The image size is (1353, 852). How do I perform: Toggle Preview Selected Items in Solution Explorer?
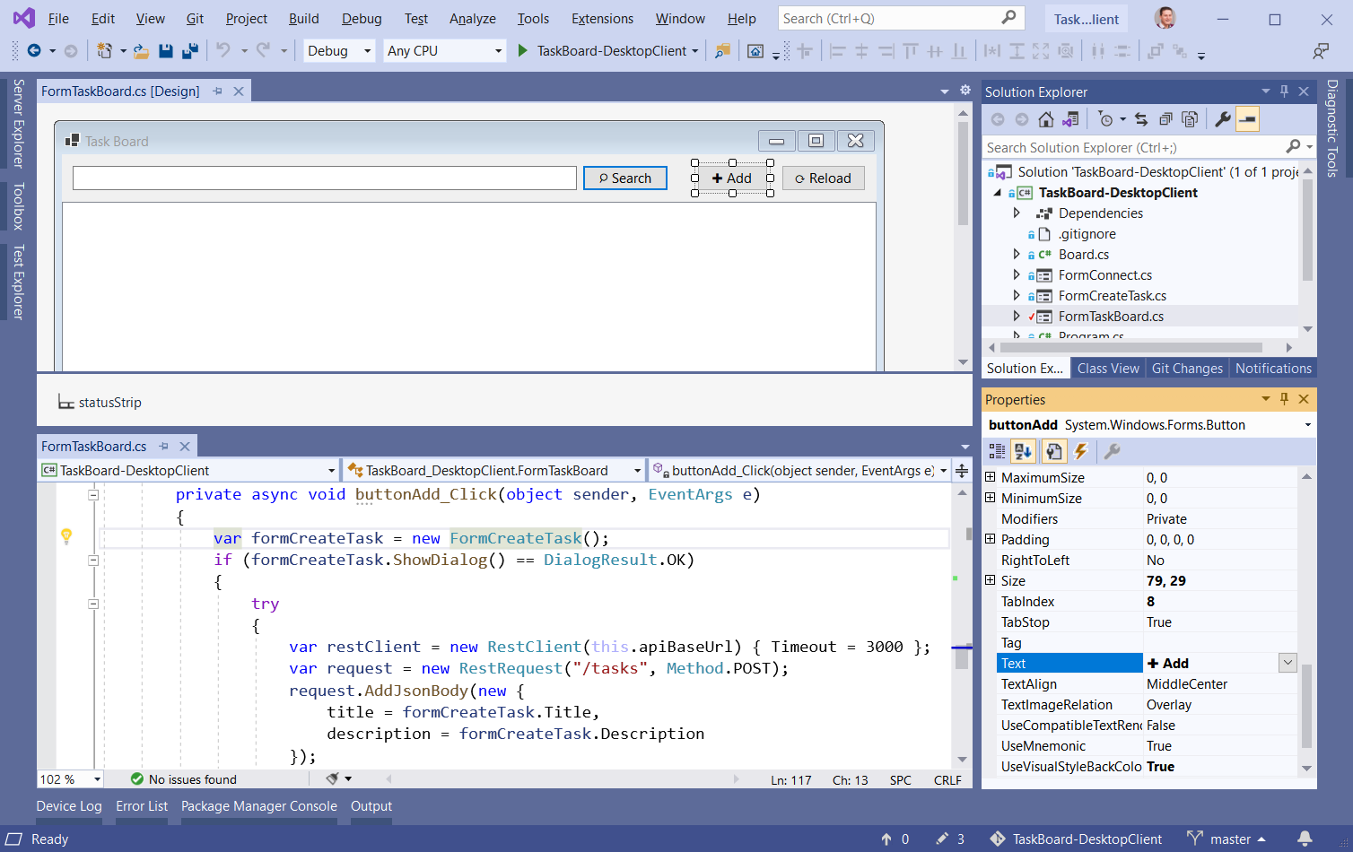click(1191, 118)
